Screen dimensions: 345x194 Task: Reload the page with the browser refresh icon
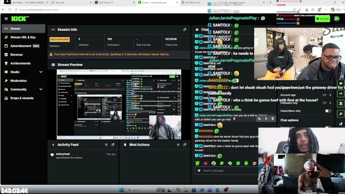pyautogui.click(x=10, y=10)
